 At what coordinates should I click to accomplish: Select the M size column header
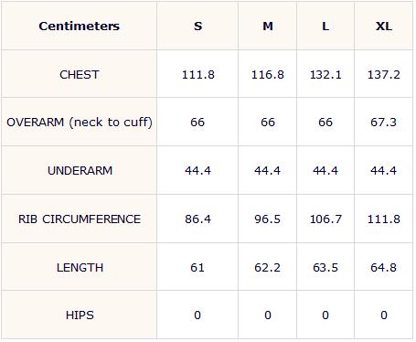coord(268,27)
